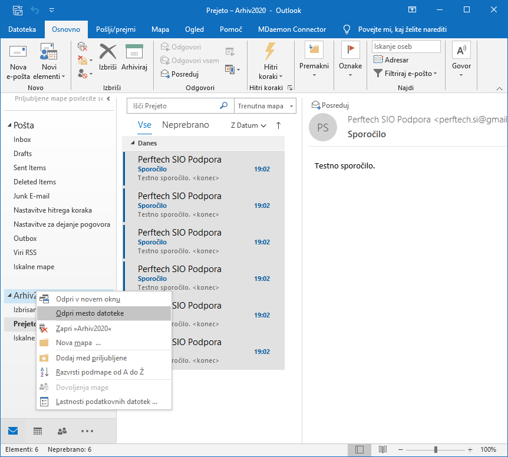Switch to Reading view in status bar
Screen dimensions: 508x457
382,449
